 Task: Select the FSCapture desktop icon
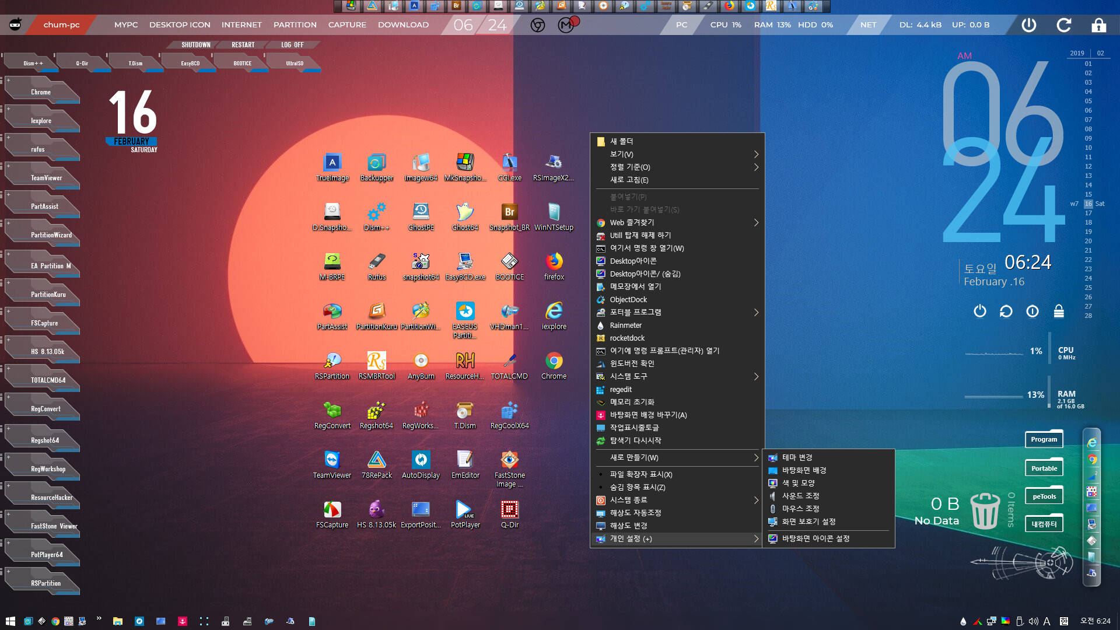pyautogui.click(x=332, y=514)
